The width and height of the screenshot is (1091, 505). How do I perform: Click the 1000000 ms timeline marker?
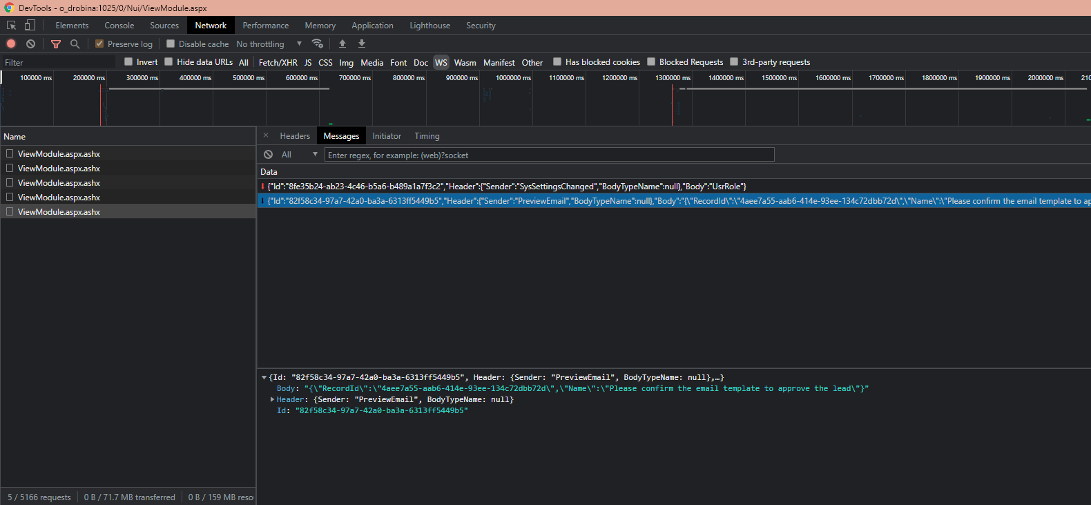click(x=513, y=77)
